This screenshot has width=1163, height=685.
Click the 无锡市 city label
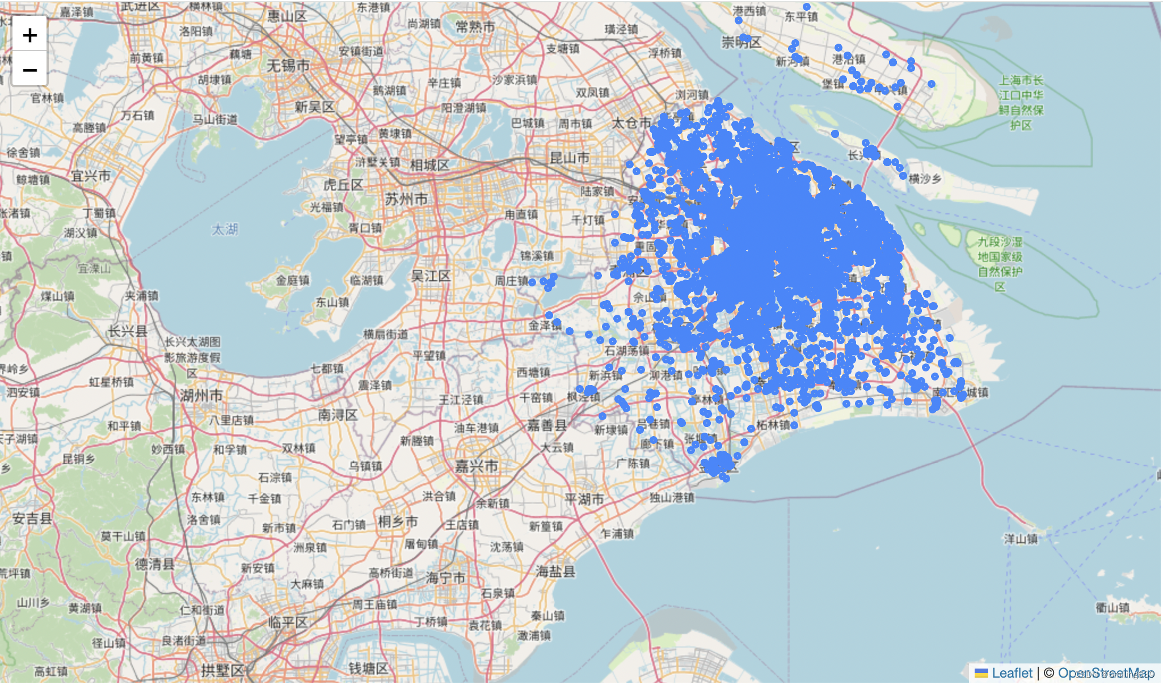tap(288, 66)
